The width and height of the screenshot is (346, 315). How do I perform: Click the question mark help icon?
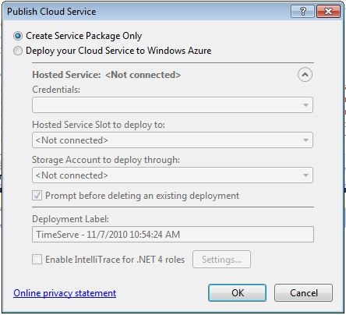(x=302, y=12)
